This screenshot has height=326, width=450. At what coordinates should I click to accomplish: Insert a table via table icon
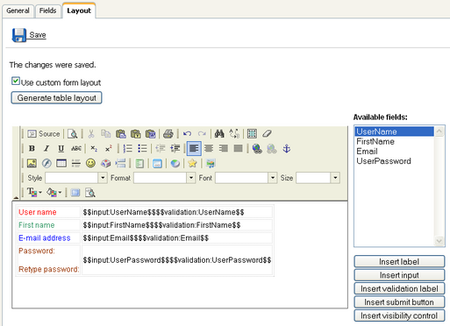61,163
